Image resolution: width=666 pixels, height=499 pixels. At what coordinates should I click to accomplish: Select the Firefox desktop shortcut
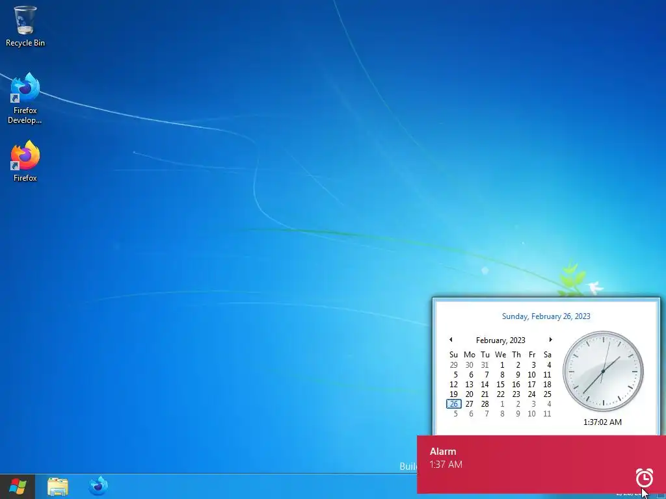(x=25, y=161)
